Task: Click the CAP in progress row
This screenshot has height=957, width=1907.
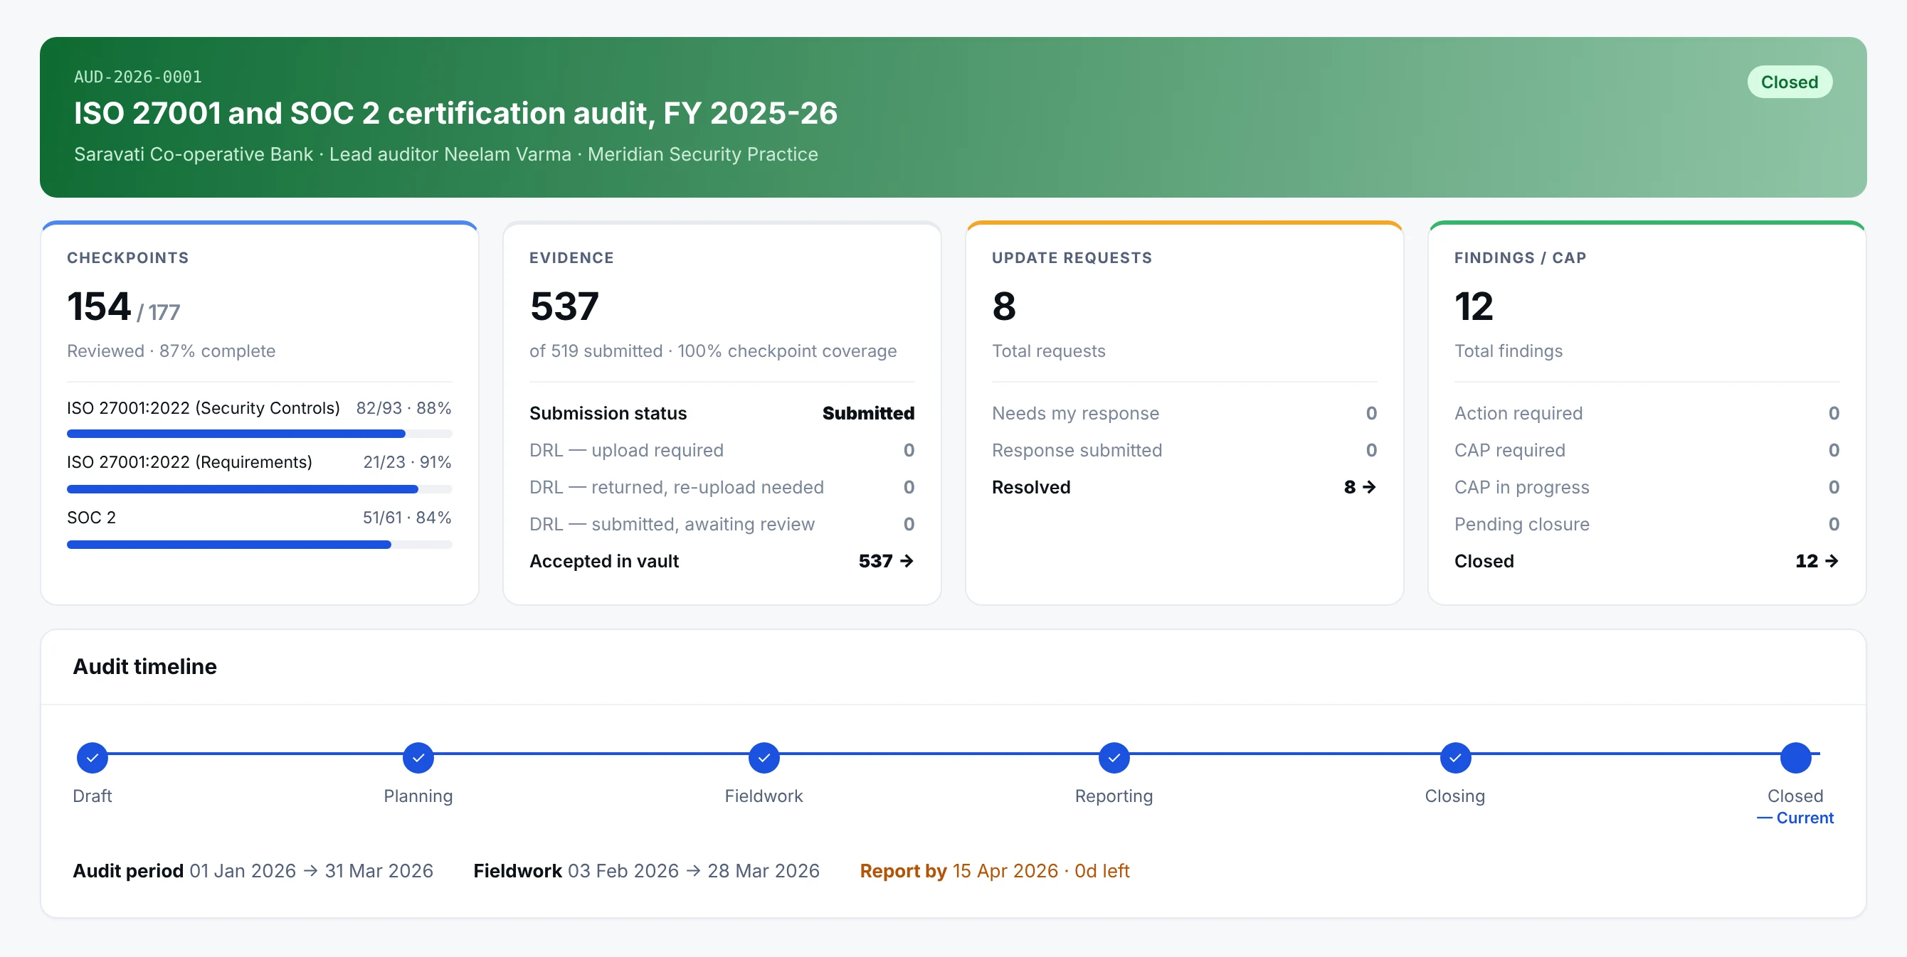Action: (1647, 487)
